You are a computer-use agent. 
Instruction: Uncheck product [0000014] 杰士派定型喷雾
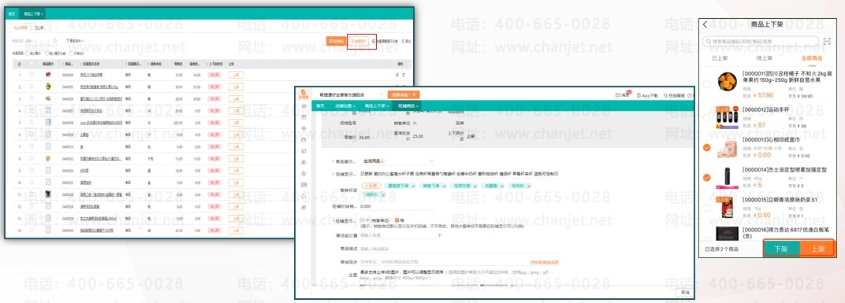click(x=706, y=178)
